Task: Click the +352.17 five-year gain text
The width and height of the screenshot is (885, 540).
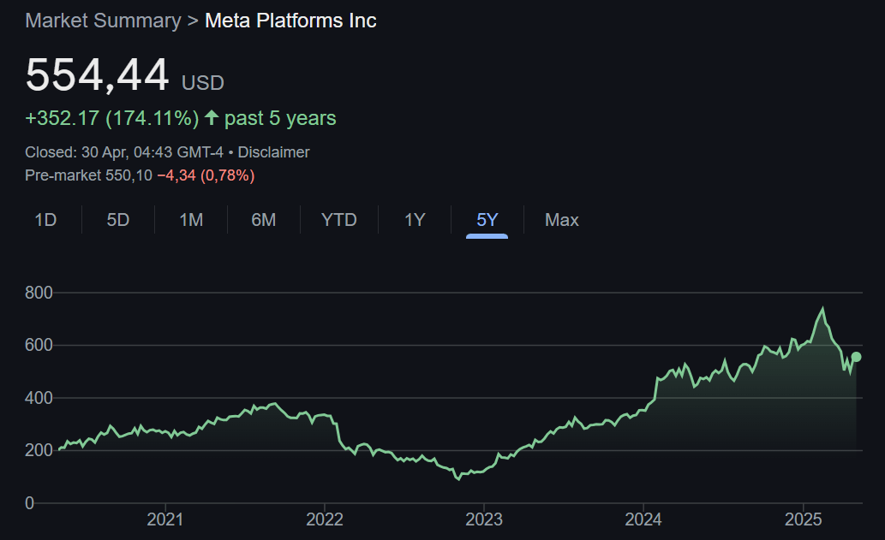Action: [x=61, y=117]
